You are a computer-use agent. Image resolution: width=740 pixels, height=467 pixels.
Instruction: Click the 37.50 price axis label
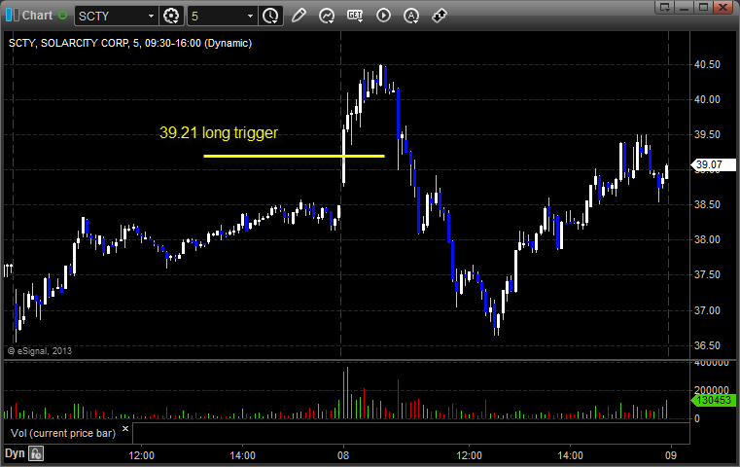[x=707, y=274]
